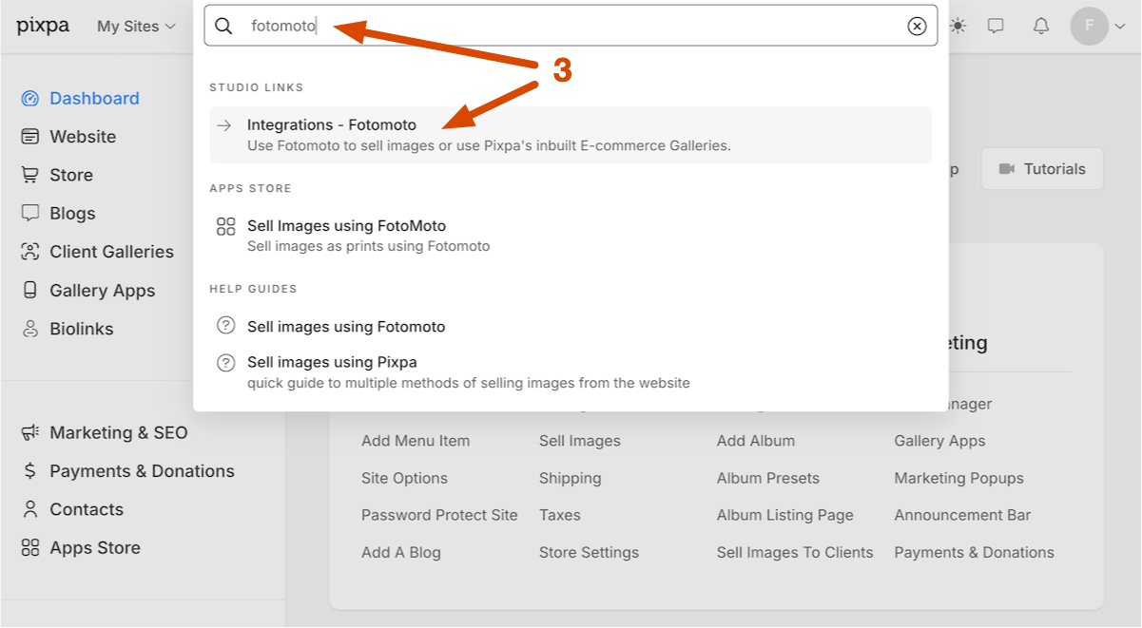Click the search magnifier icon
1142x628 pixels.
223,27
